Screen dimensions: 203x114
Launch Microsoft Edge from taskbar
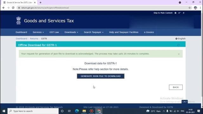(77, 111)
